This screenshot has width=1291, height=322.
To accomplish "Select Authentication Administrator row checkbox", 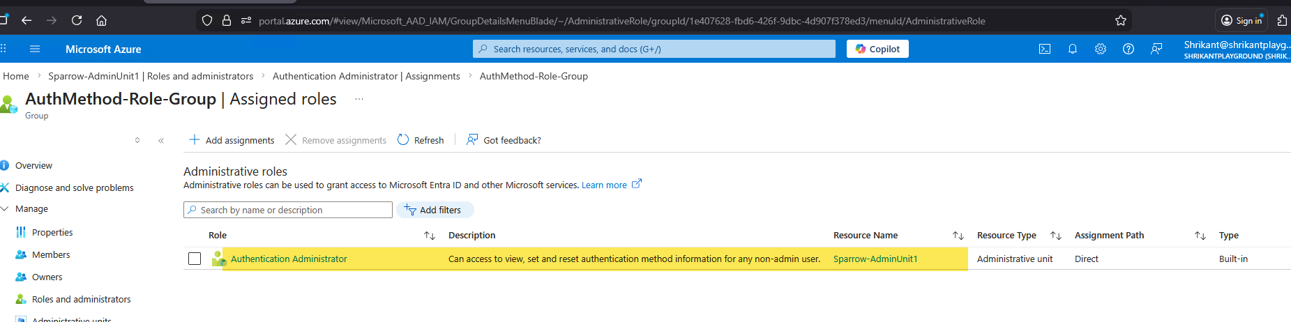I will (195, 259).
